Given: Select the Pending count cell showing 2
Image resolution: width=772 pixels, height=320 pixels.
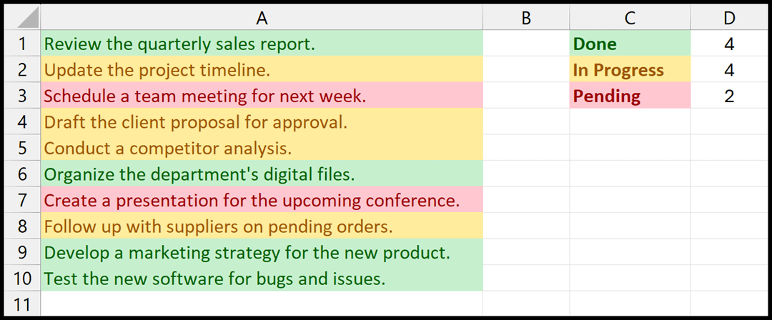Looking at the screenshot, I should pyautogui.click(x=728, y=96).
